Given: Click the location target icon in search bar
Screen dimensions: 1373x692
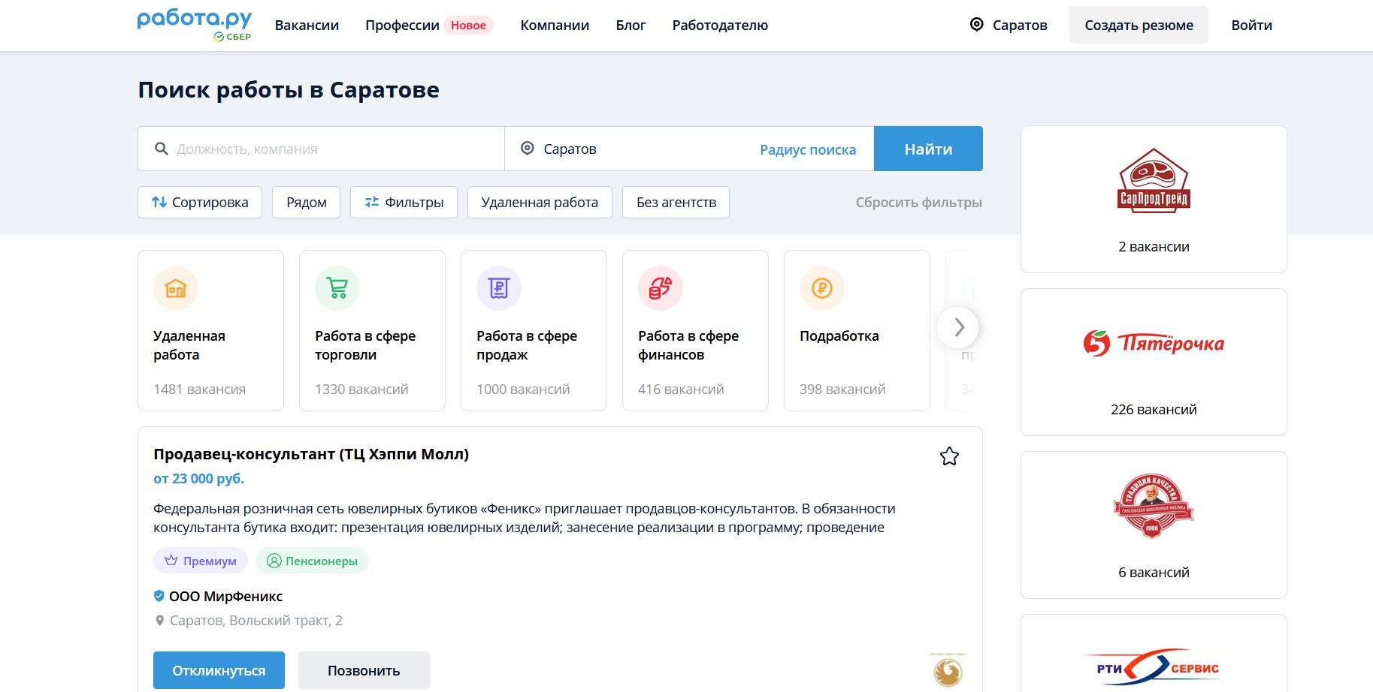Looking at the screenshot, I should pyautogui.click(x=528, y=149).
